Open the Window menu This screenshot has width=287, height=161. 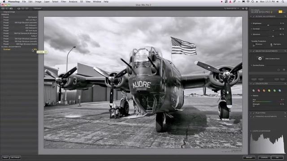click(97, 2)
